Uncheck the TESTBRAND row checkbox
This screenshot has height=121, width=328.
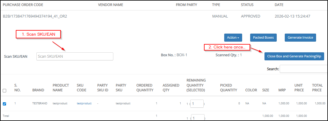[4, 104]
